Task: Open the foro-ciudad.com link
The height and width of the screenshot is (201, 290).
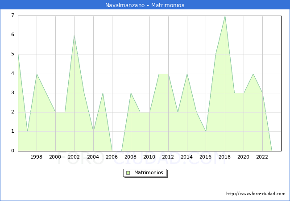Action: pyautogui.click(x=256, y=194)
